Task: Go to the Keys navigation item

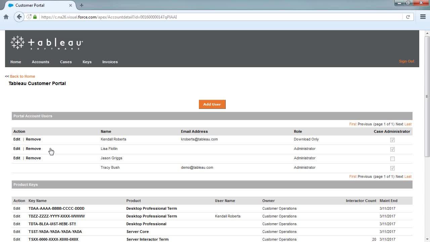Action: 87,62
